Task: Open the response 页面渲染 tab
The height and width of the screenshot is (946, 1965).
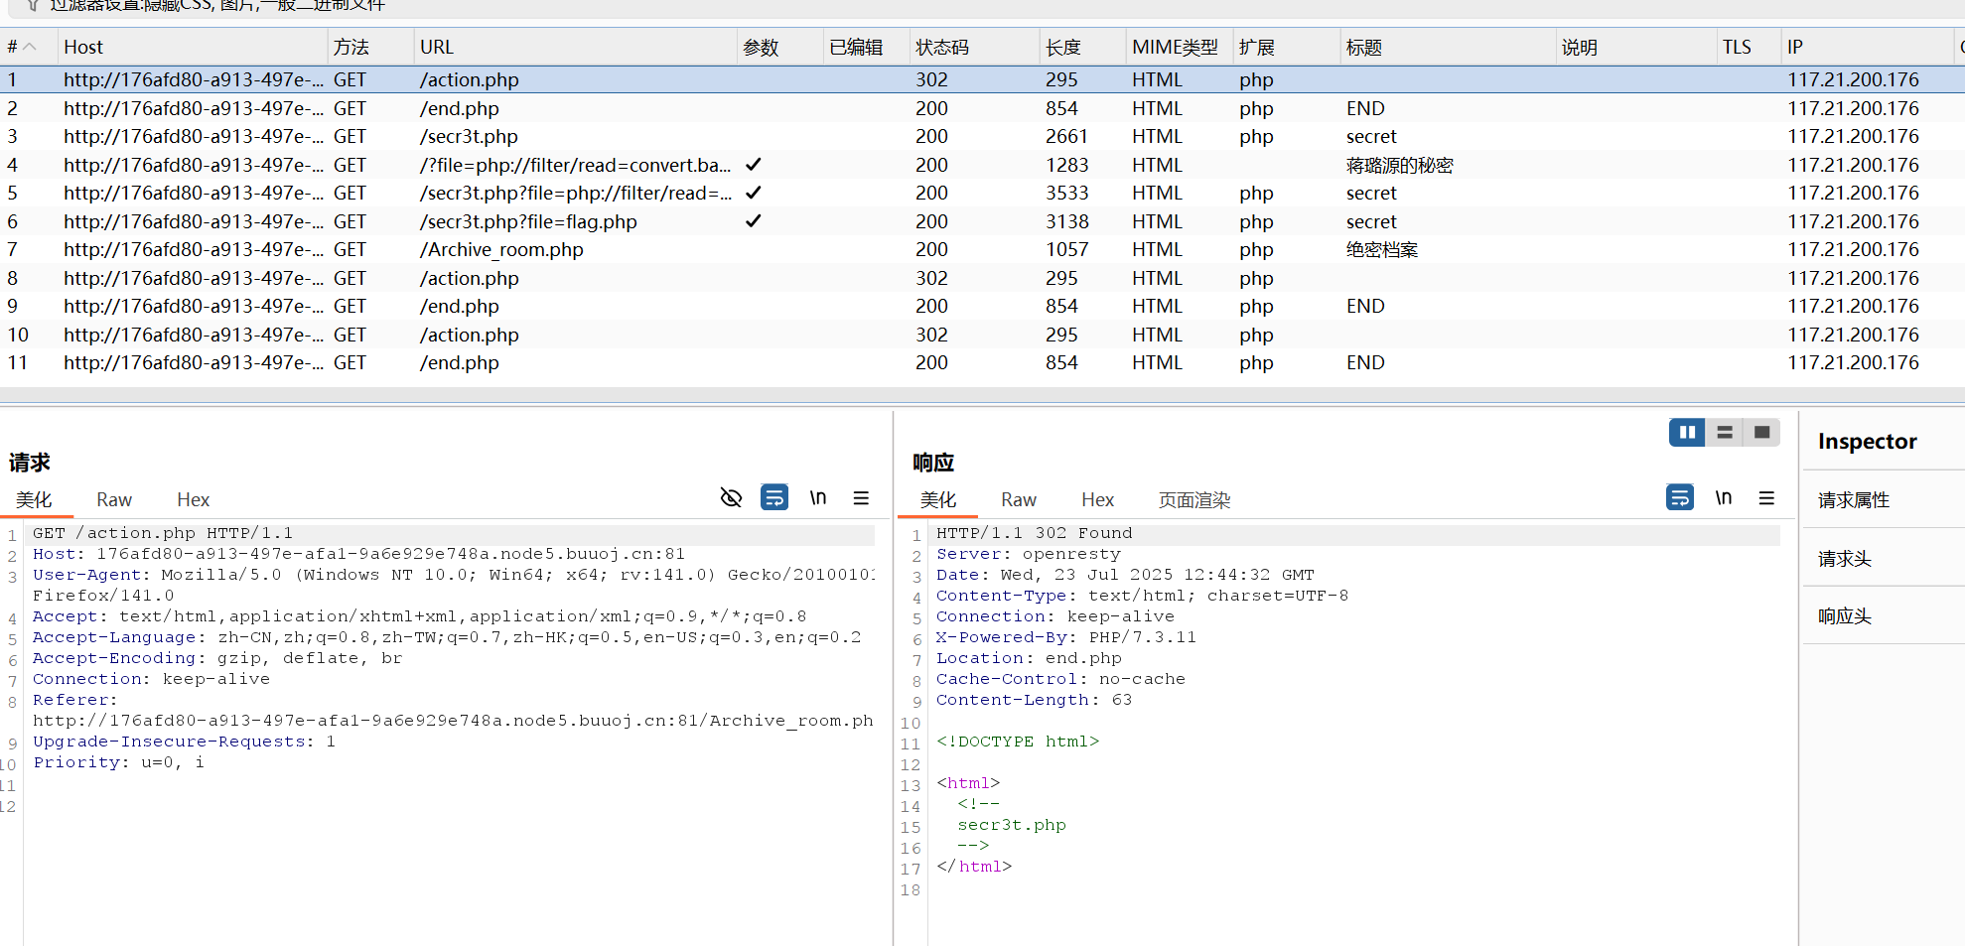Action: point(1194,500)
